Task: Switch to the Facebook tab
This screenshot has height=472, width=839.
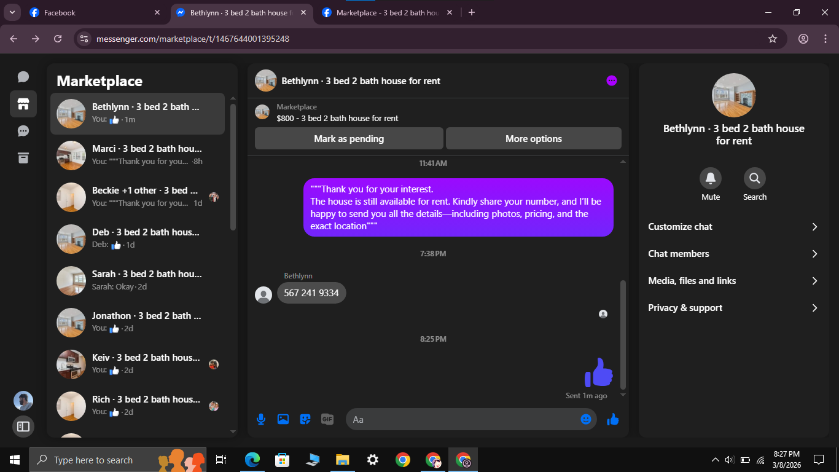Action: tap(95, 12)
